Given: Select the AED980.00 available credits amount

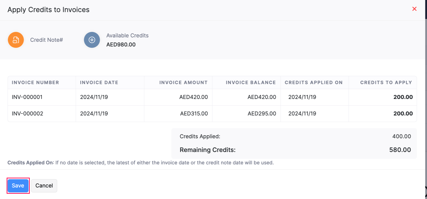Looking at the screenshot, I should [121, 44].
